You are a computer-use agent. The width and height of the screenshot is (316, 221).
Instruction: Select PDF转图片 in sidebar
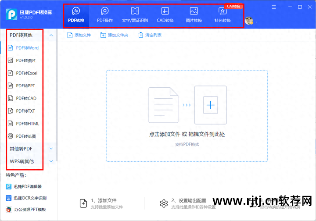pos(22,61)
